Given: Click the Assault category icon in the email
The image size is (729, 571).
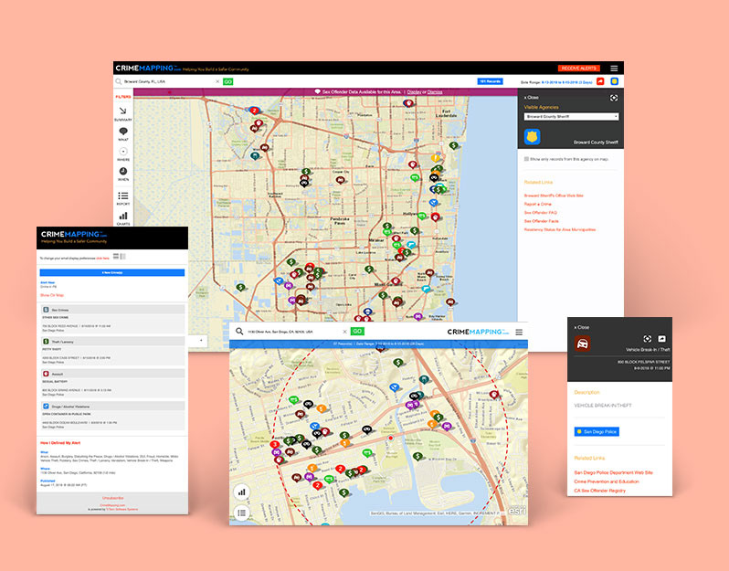Looking at the screenshot, I should (46, 374).
